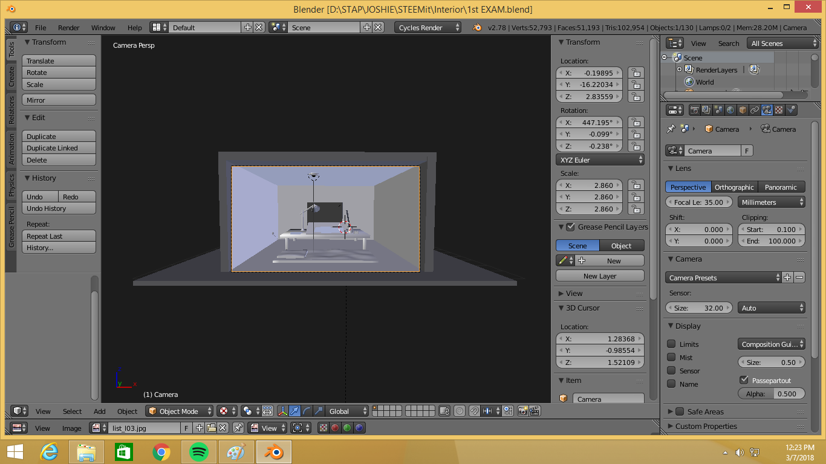Open the Constraints properties tab chain icon
The height and width of the screenshot is (464, 826).
[755, 110]
